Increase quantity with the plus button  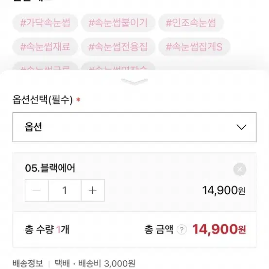coord(93,190)
